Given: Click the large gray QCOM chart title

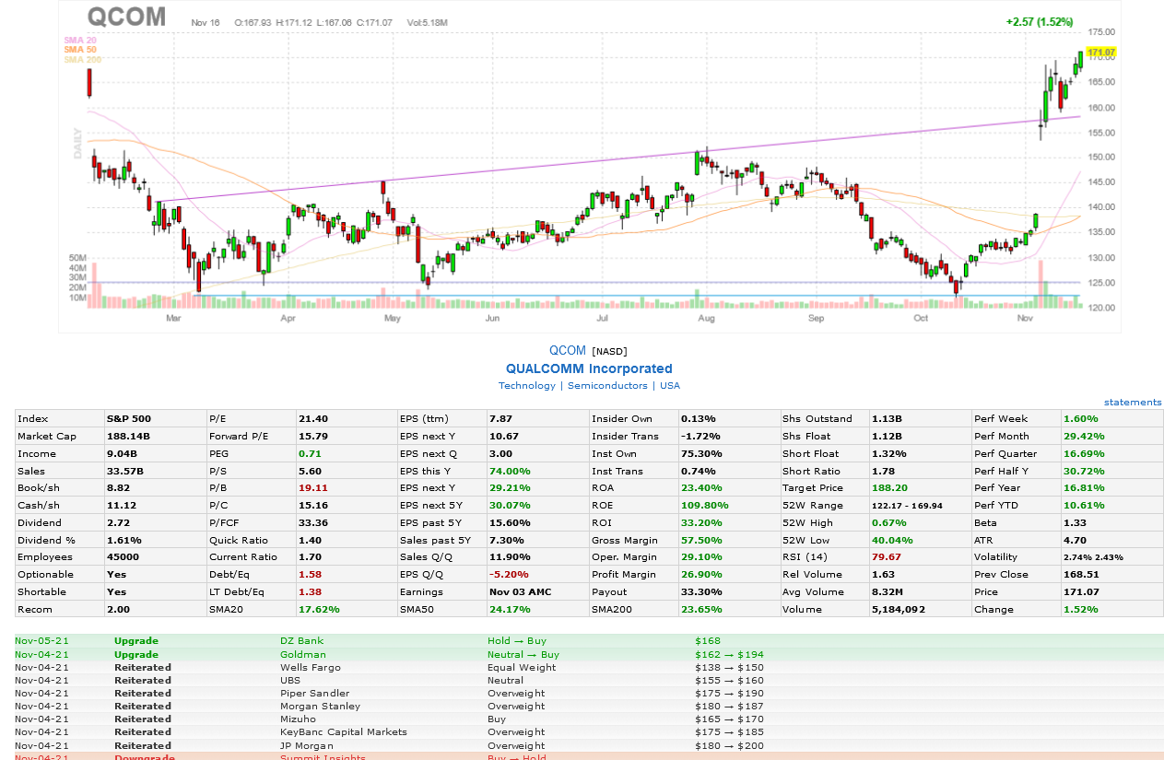Looking at the screenshot, I should pyautogui.click(x=126, y=17).
